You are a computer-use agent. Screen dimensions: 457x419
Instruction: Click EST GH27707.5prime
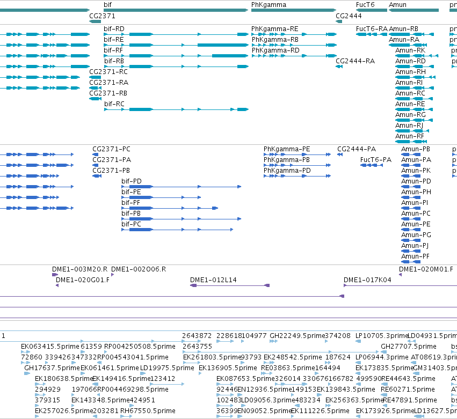point(409,346)
